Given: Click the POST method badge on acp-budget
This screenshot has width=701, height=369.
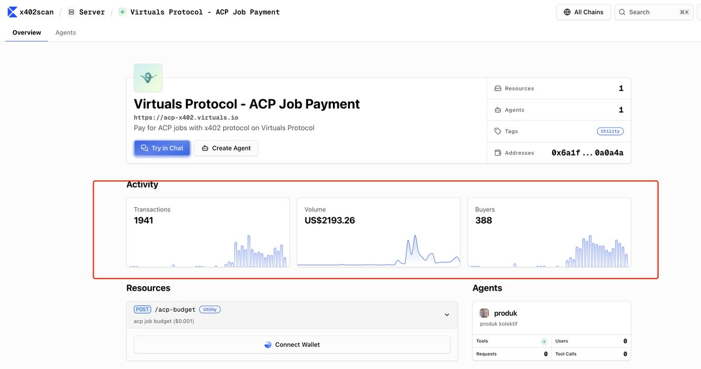Looking at the screenshot, I should pyautogui.click(x=142, y=309).
